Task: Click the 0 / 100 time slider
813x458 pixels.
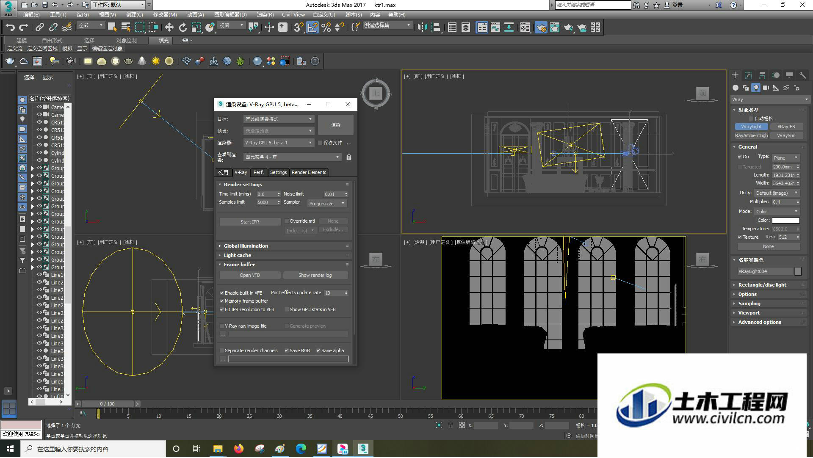Action: click(108, 404)
